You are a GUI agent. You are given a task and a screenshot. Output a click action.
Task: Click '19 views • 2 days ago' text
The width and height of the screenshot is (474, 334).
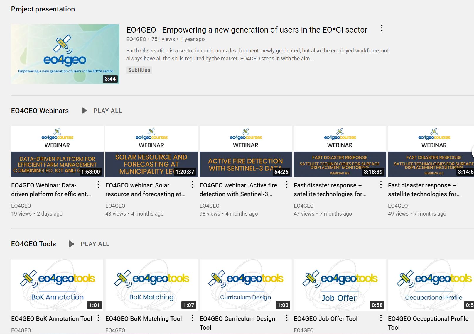coord(37,214)
